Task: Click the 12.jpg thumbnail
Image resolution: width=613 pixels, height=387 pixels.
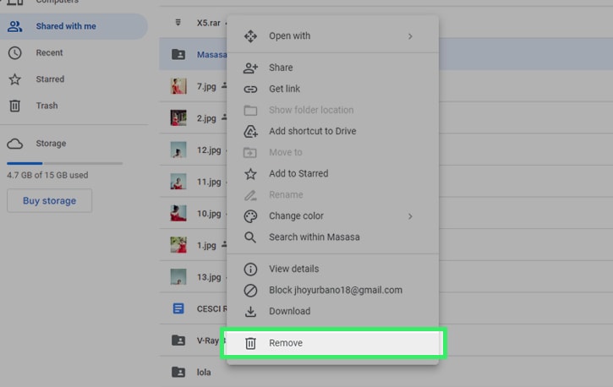Action: coord(178,150)
